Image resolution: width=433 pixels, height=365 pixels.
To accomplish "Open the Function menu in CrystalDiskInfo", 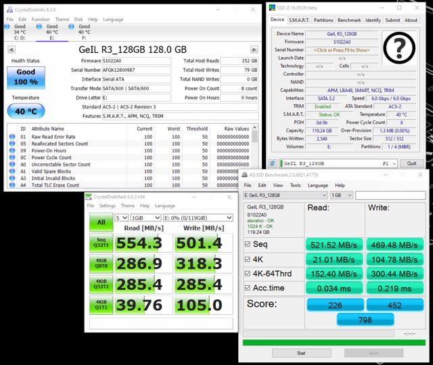I will pos(40,20).
